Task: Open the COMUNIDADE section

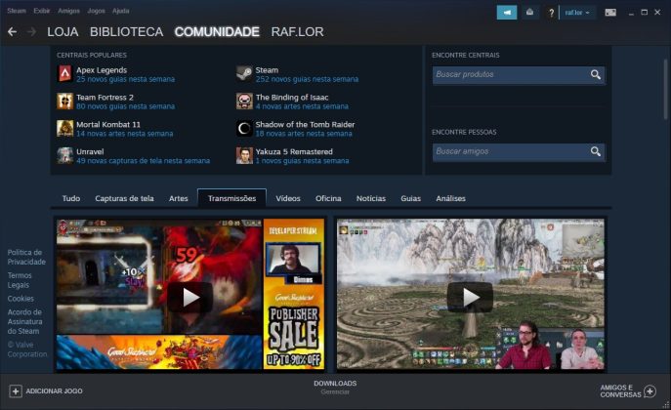Action: pyautogui.click(x=217, y=31)
